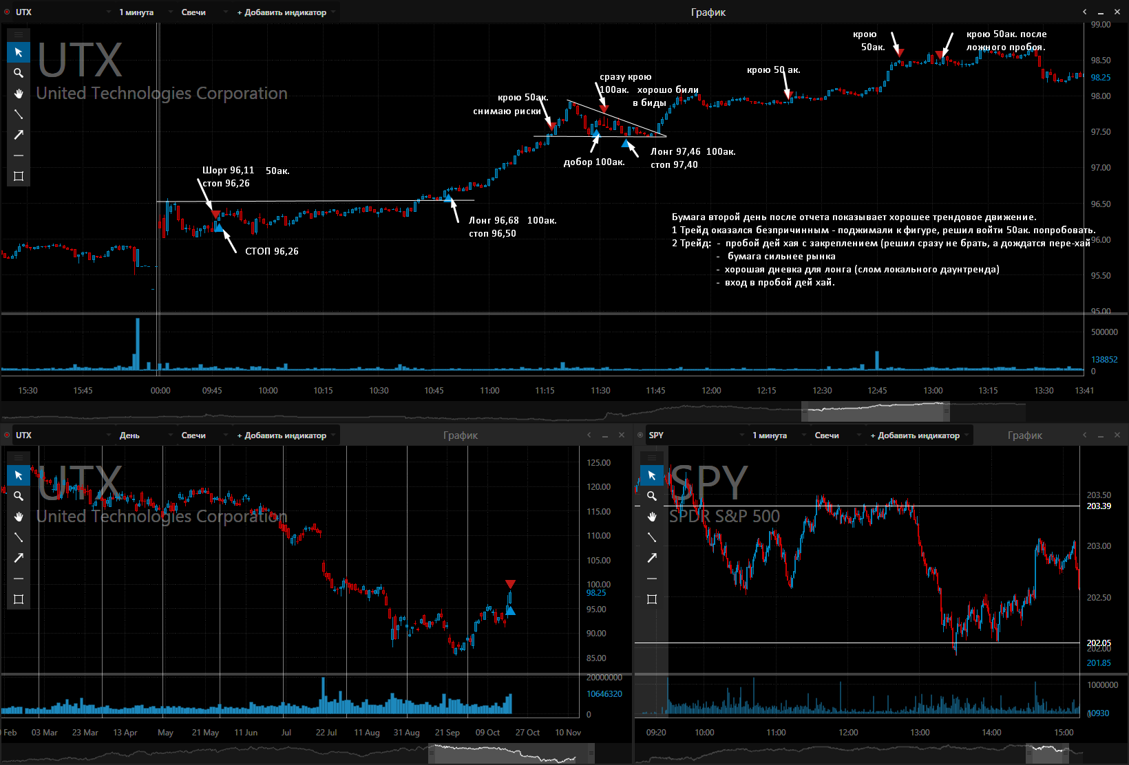
Task: Select the magnifier zoom tool in the top UTX chart
Action: point(19,73)
